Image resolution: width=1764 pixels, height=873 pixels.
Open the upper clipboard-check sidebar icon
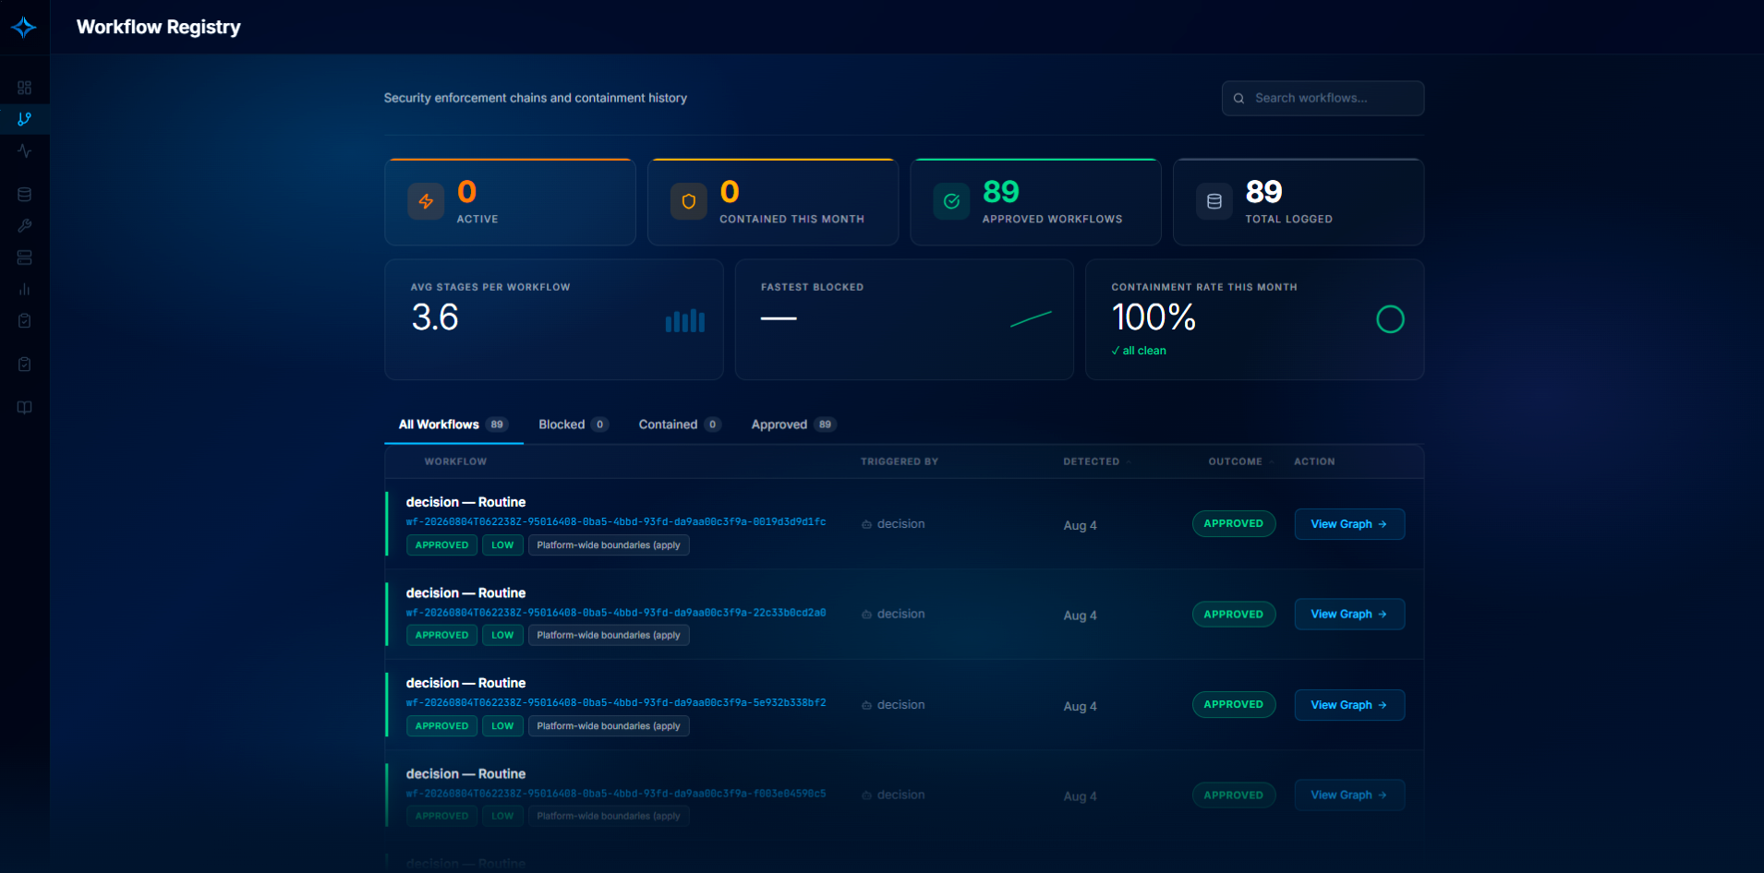(25, 320)
